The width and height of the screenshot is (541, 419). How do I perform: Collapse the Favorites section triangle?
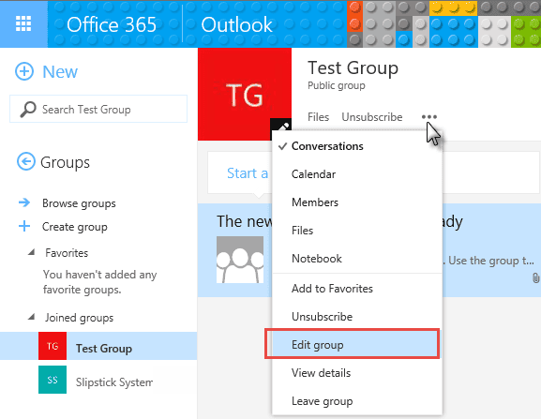[x=31, y=252]
